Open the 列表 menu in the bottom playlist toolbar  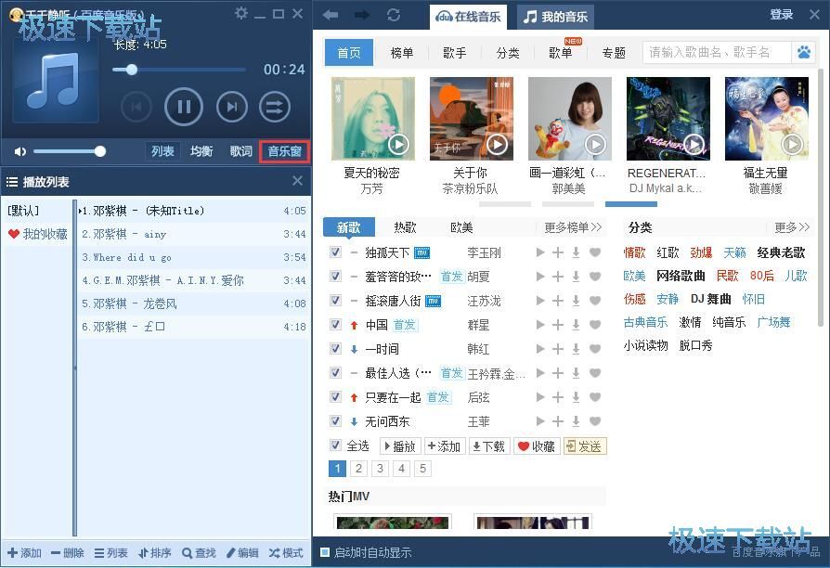111,553
